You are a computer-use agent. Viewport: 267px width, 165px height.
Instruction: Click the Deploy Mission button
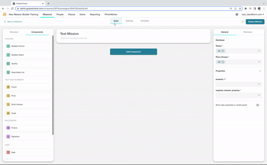click(255, 22)
